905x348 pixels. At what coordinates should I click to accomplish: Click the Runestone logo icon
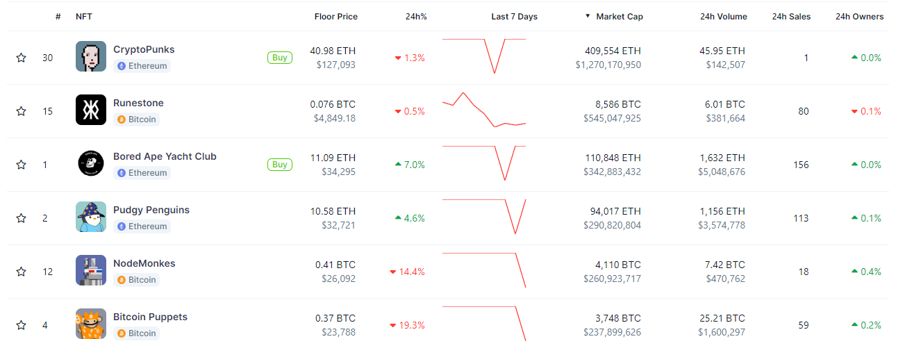pyautogui.click(x=91, y=110)
